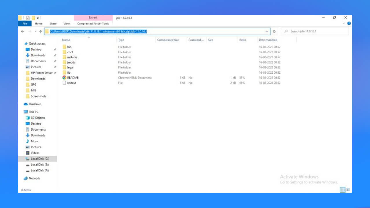Open the HP Printer Driver folder

[x=42, y=73]
